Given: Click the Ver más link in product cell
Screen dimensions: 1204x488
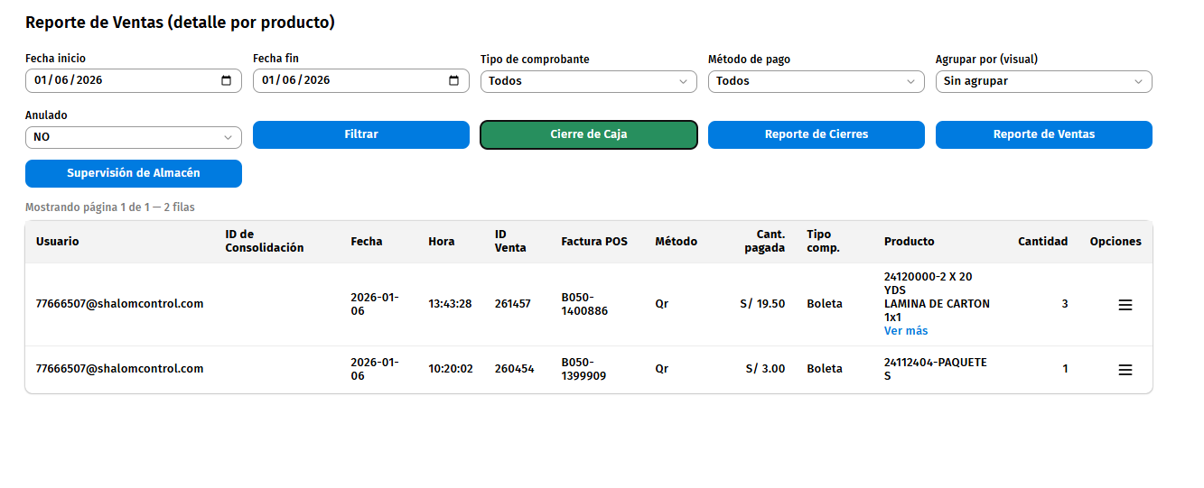Looking at the screenshot, I should pos(905,331).
